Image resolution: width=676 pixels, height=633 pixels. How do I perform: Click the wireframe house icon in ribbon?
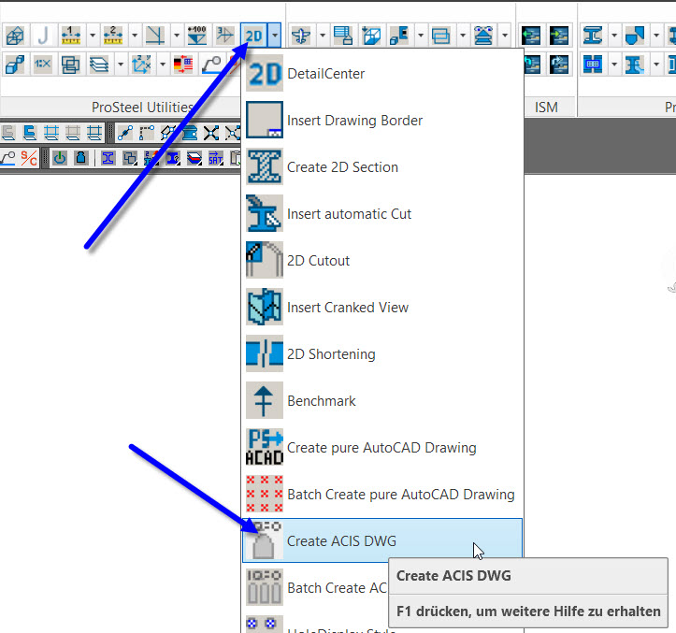pyautogui.click(x=15, y=35)
